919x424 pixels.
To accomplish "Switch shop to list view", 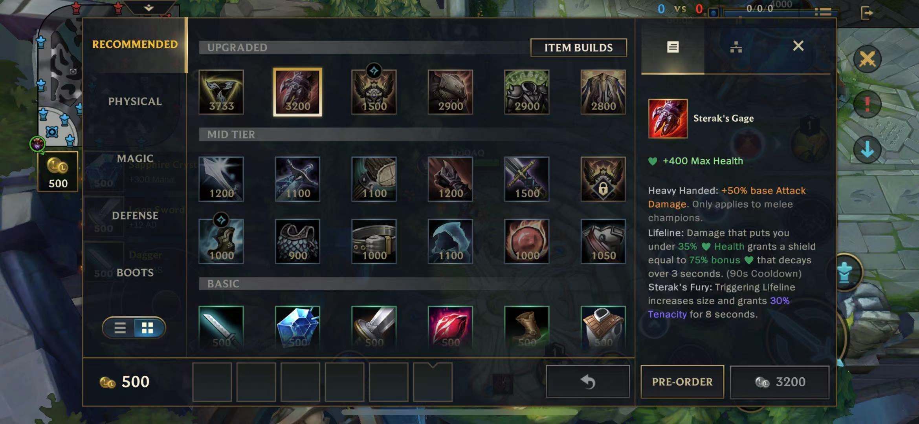I will pos(120,328).
